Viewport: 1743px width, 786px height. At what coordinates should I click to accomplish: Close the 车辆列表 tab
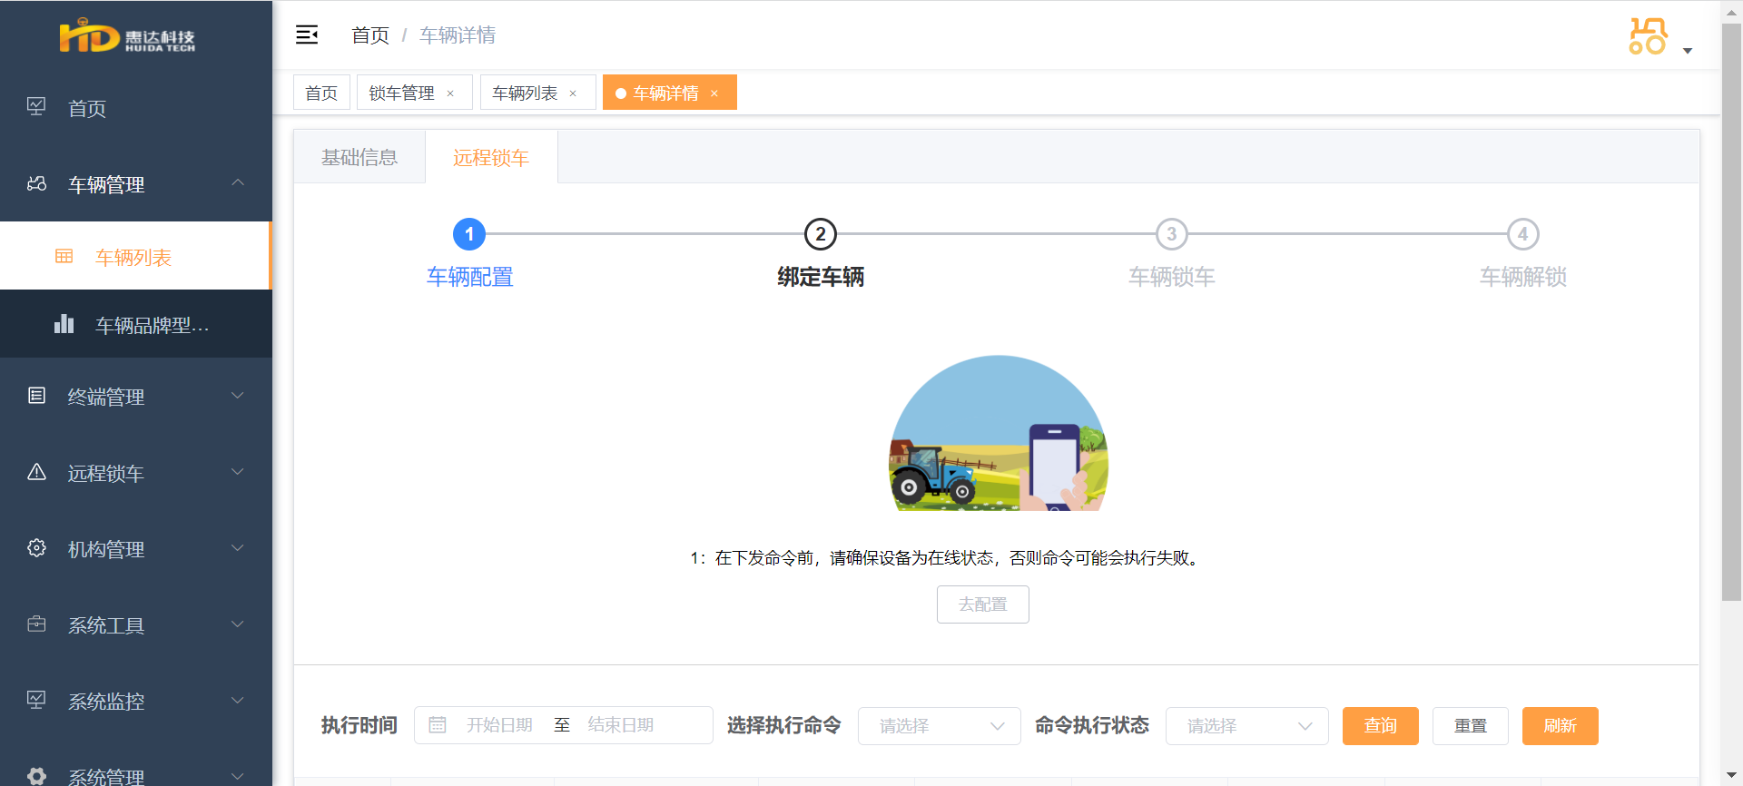pos(573,93)
